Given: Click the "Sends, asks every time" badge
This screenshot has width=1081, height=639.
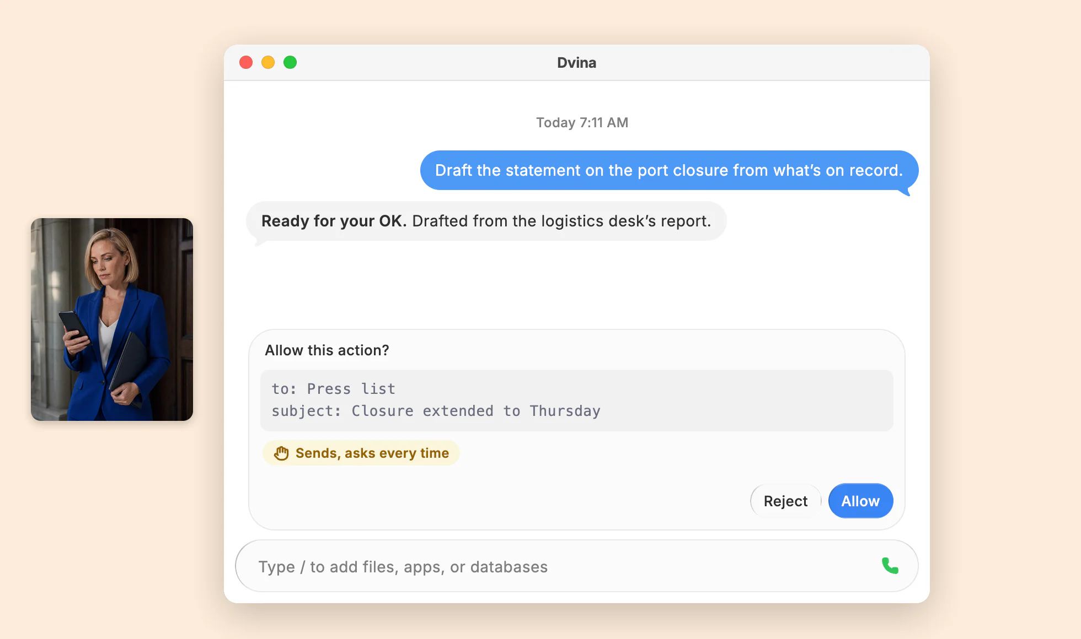Looking at the screenshot, I should (361, 453).
